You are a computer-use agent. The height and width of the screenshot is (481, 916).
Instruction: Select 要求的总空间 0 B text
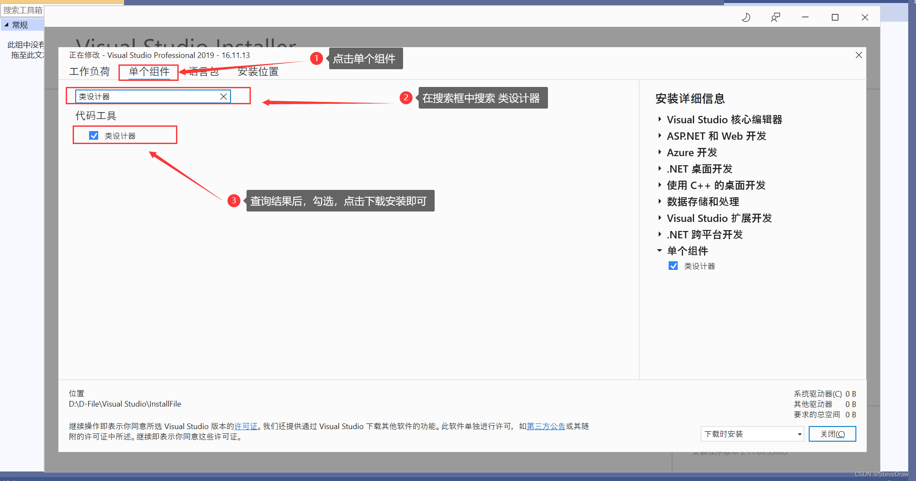825,414
